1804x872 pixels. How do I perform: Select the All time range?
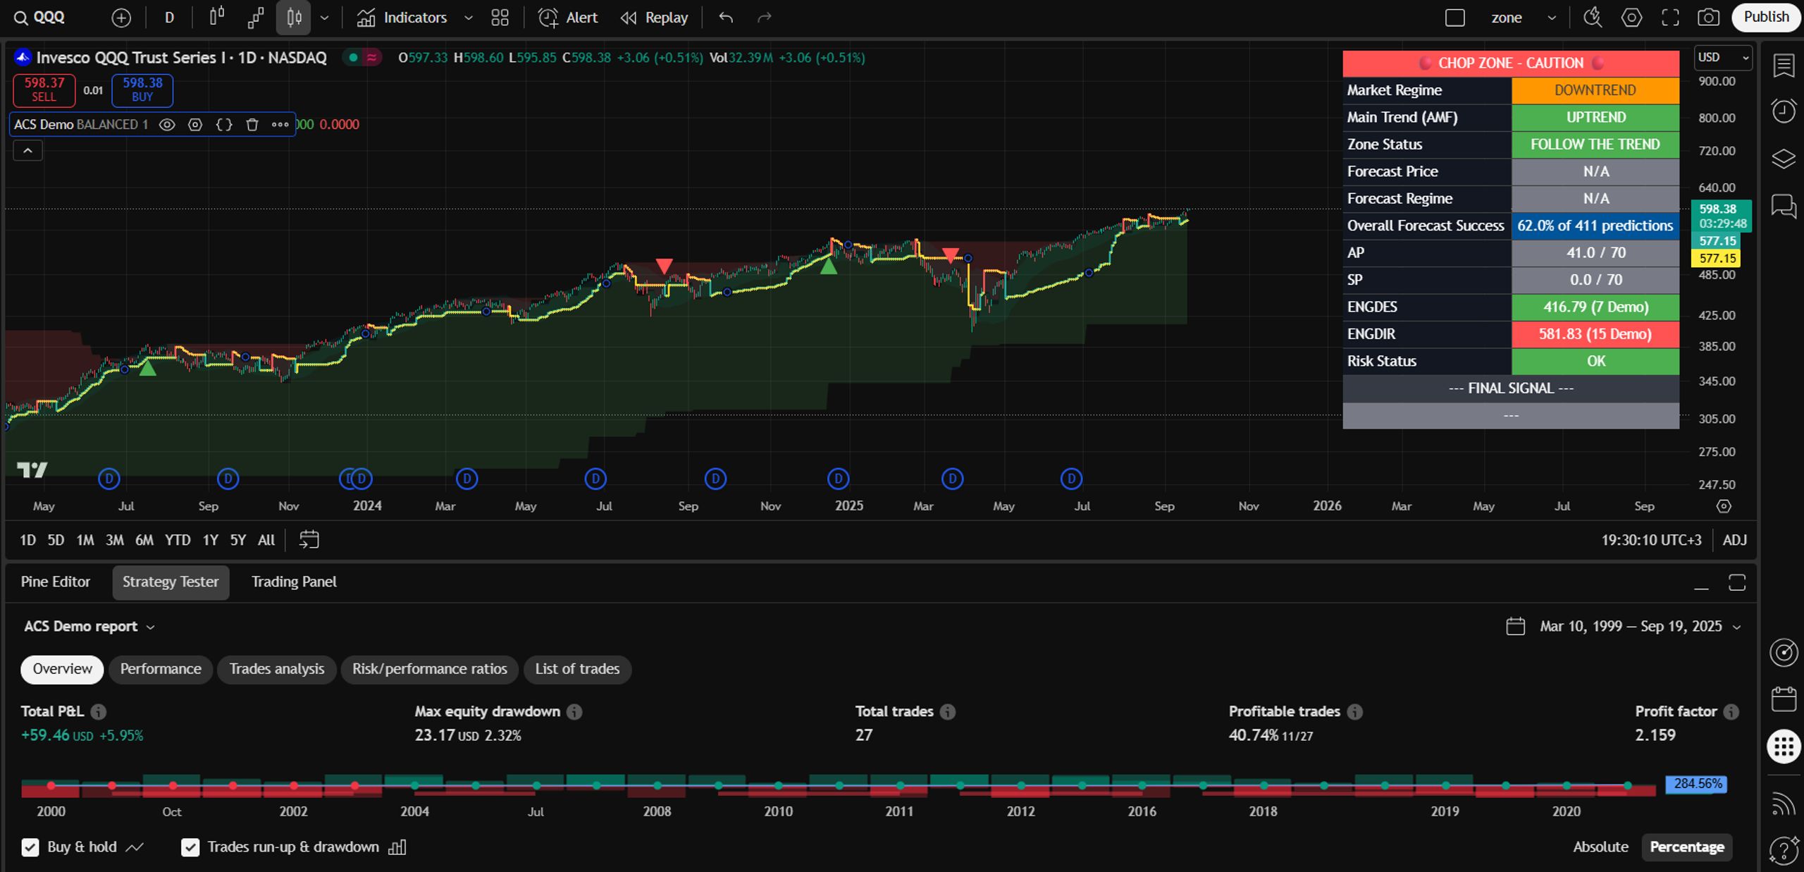266,540
